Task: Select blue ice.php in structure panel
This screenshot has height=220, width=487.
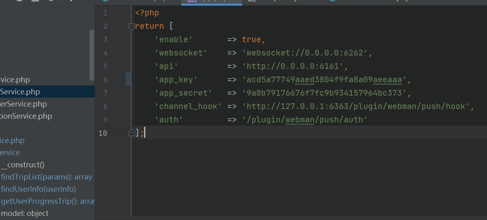Action: tap(12, 141)
